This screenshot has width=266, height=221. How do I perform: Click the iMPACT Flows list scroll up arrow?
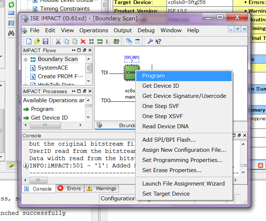coord(89,59)
